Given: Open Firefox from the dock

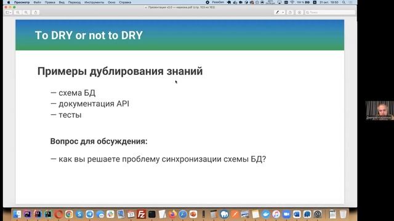Looking at the screenshot, I should click(x=172, y=214).
